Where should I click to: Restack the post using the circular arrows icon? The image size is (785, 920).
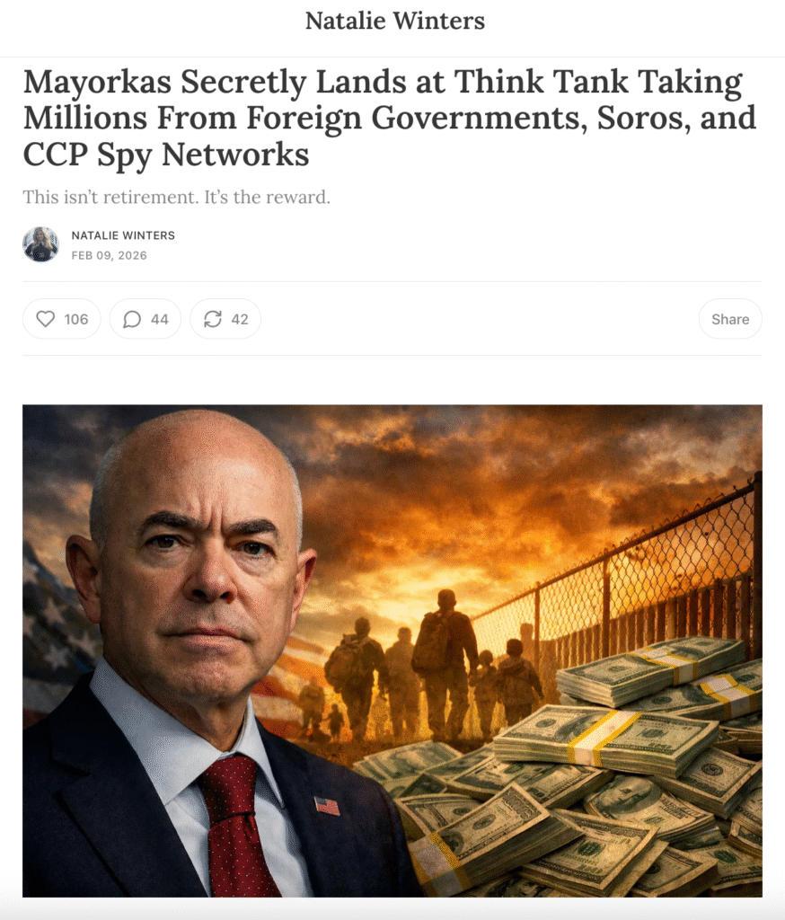(x=212, y=319)
